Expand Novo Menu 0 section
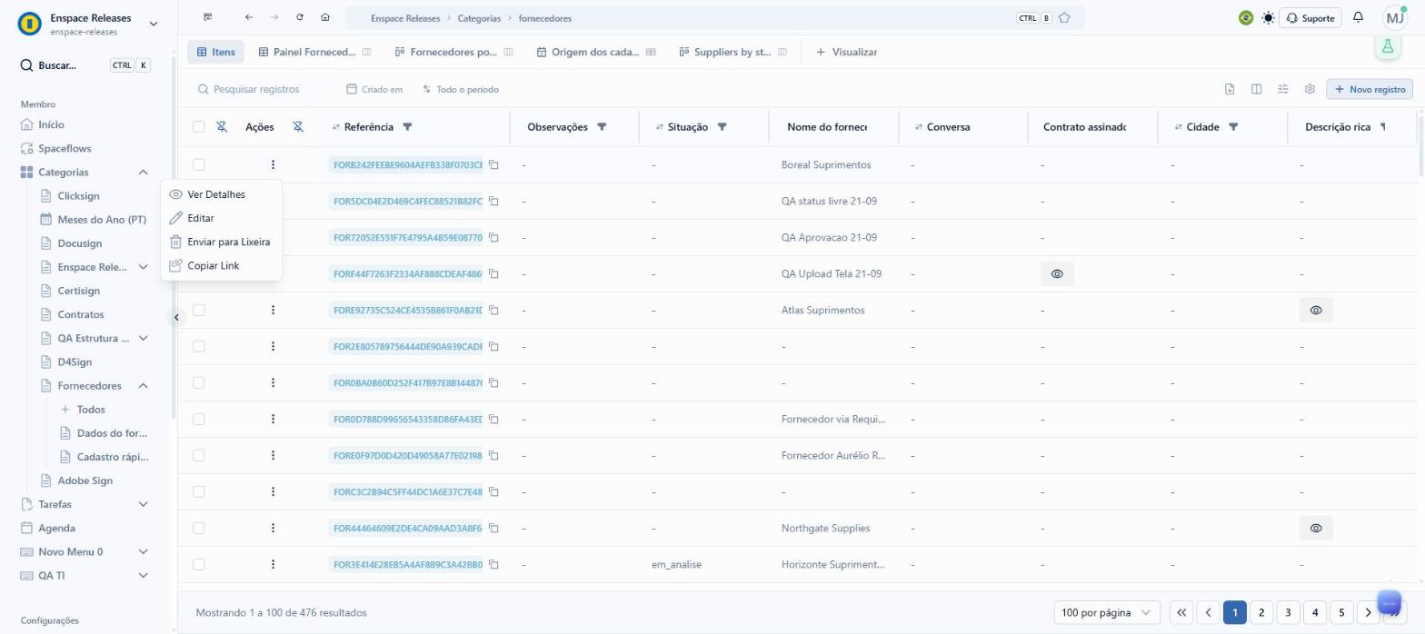Screen dimensions: 1425x634 [143, 551]
